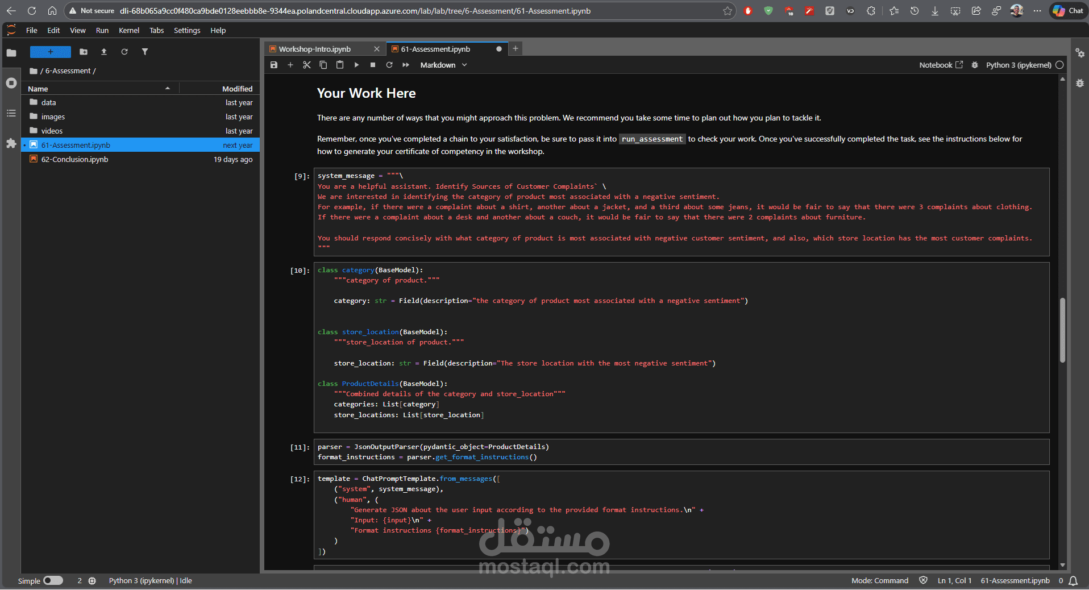1089x590 pixels.
Task: Click the JsonOutputParser code cell
Action: tap(681, 452)
